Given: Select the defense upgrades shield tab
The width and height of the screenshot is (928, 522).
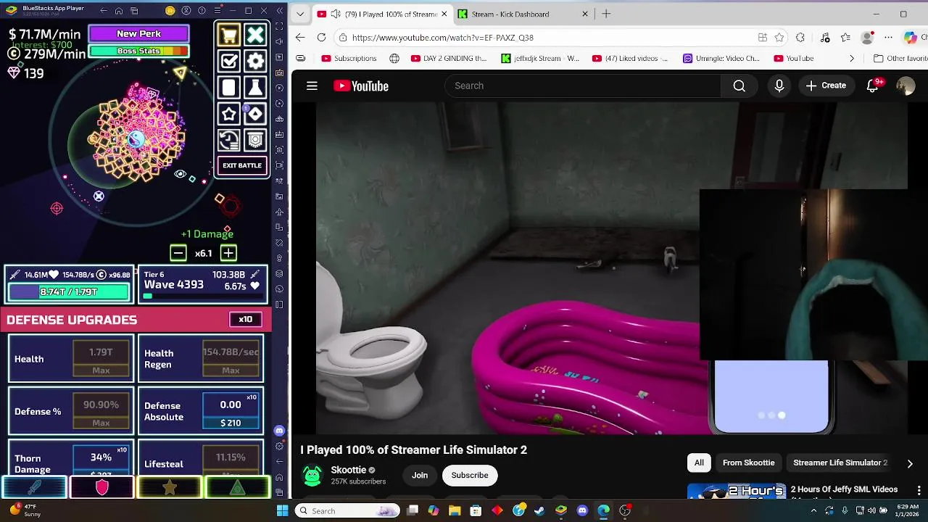Looking at the screenshot, I should [x=101, y=488].
